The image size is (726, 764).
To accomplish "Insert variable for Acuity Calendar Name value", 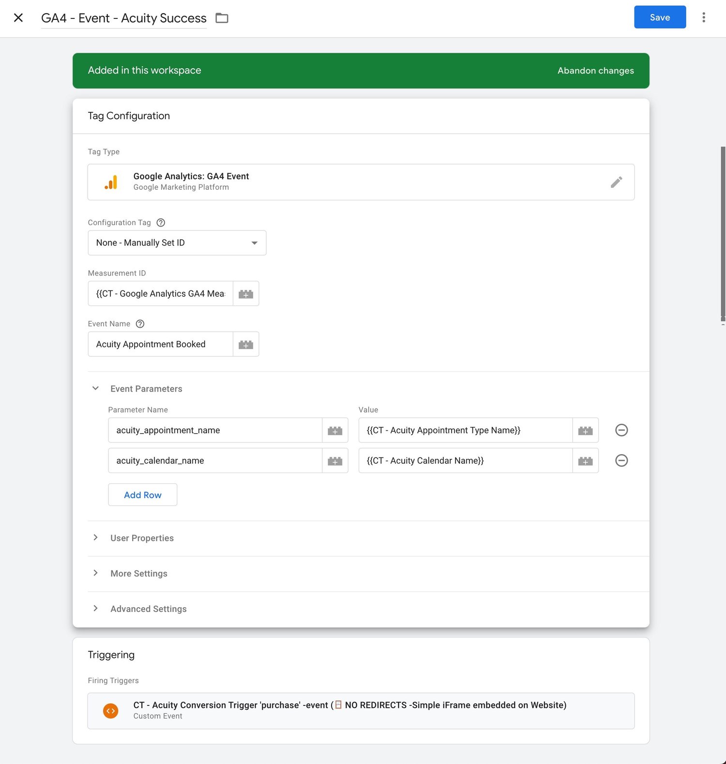I will [x=586, y=460].
